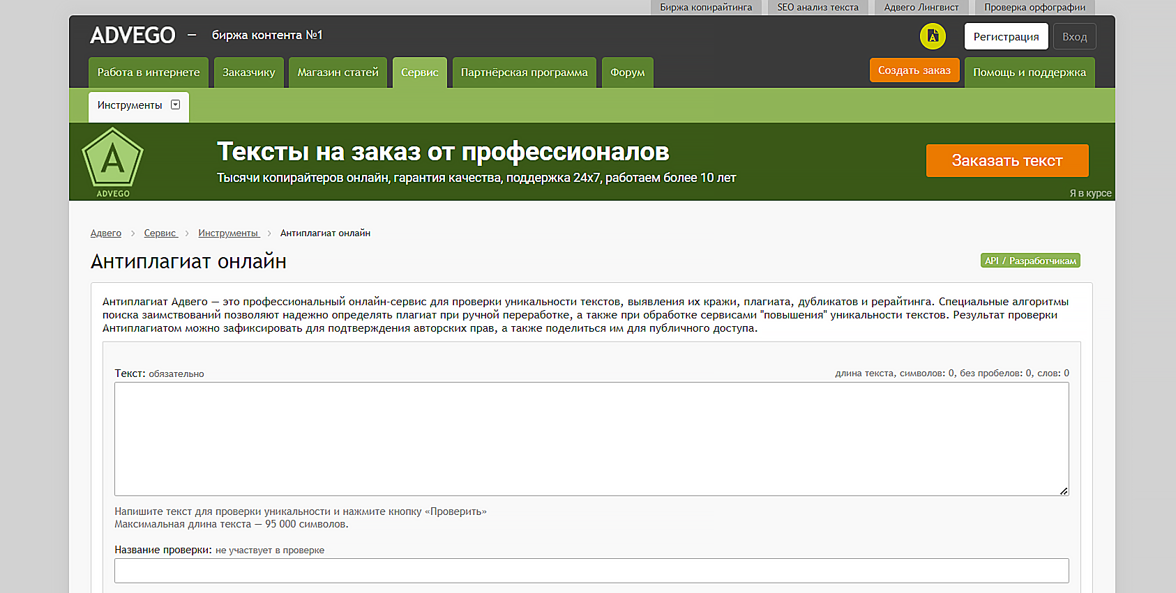Image resolution: width=1176 pixels, height=593 pixels.
Task: Click the banner headline Тексты на заказ
Action: 444,151
